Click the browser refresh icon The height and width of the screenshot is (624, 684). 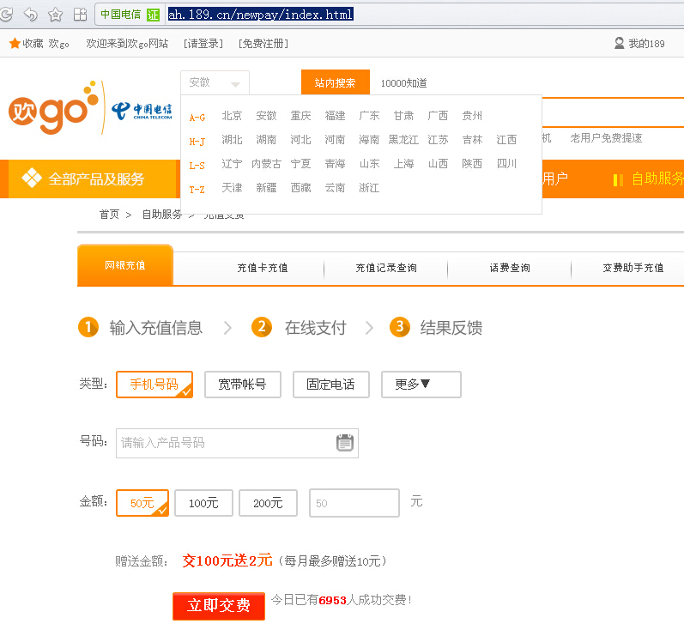6,14
